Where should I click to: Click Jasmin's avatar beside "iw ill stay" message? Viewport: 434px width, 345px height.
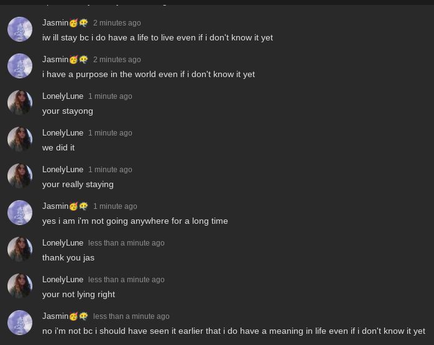[20, 29]
